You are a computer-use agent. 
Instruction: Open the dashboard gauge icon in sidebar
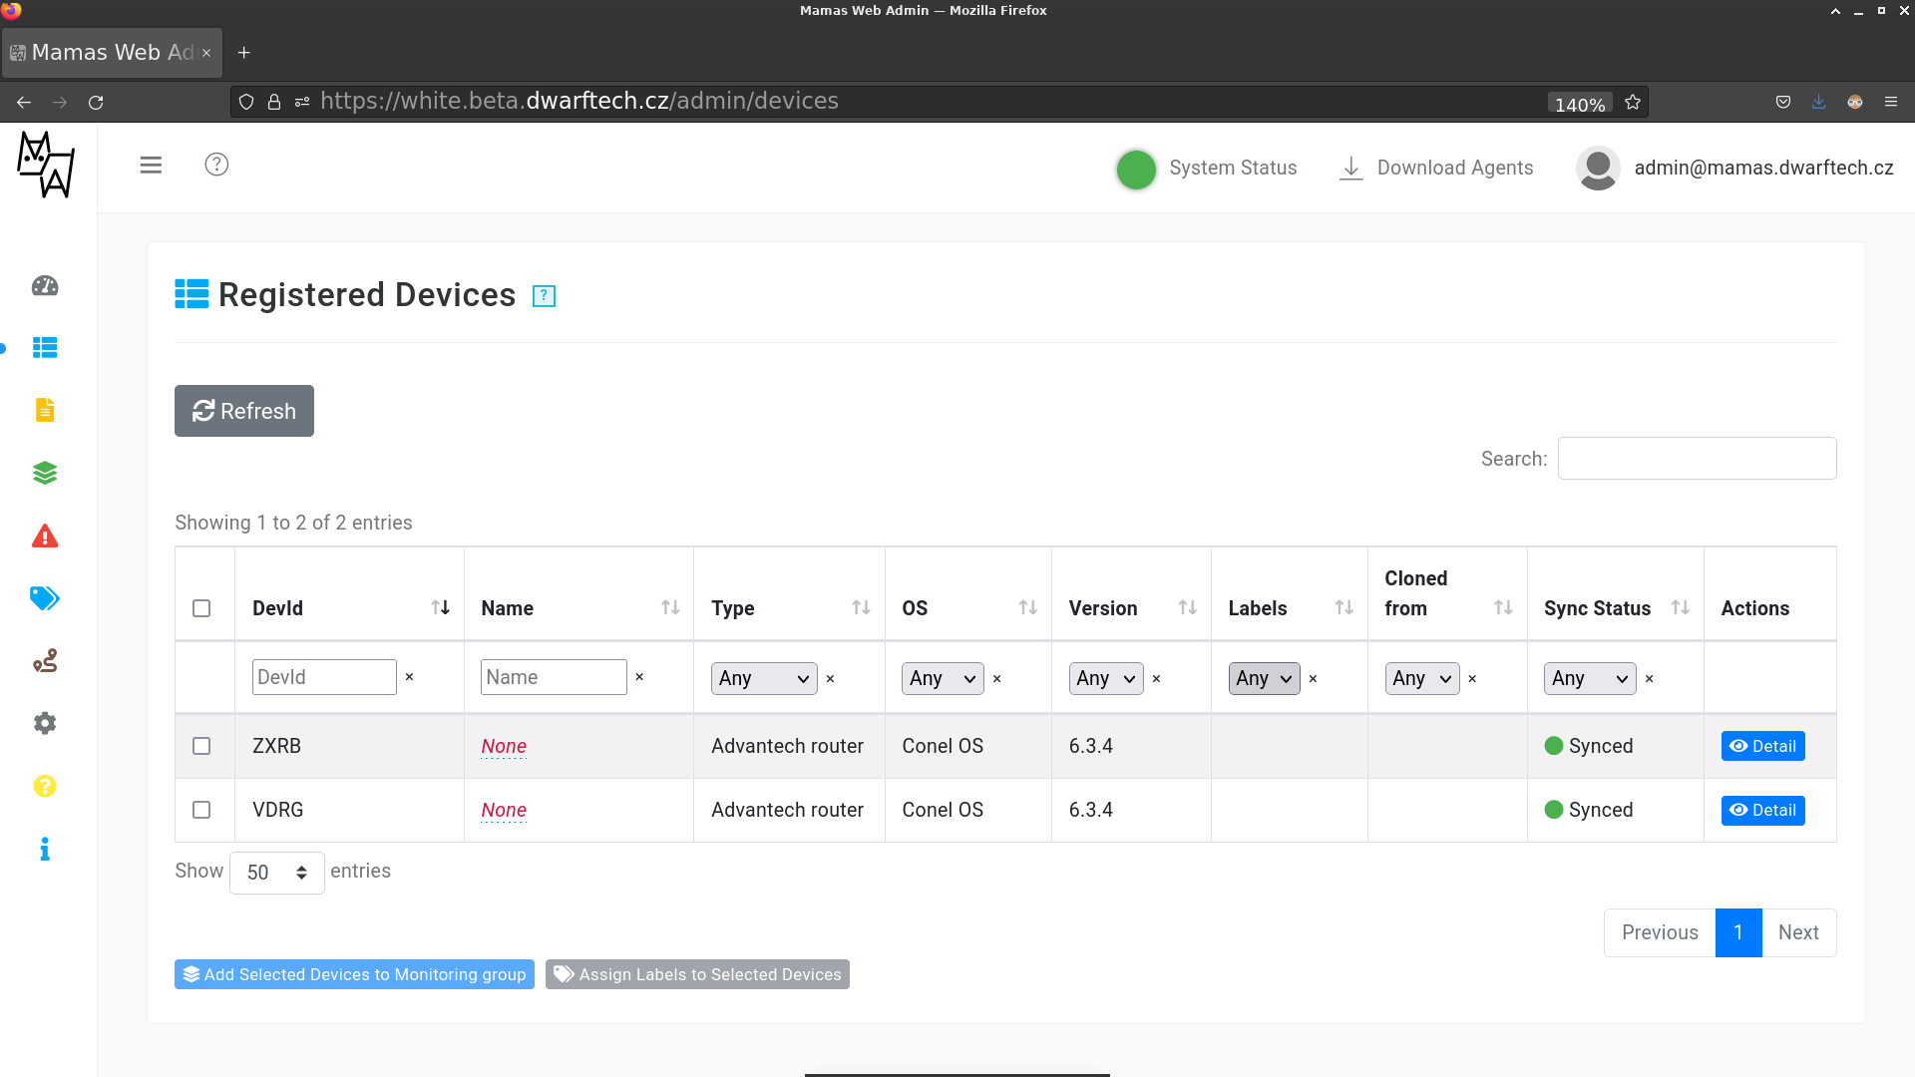[x=45, y=286]
